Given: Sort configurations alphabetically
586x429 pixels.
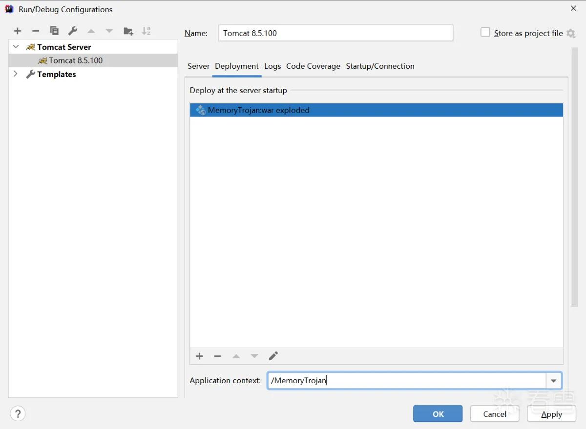Looking at the screenshot, I should pyautogui.click(x=146, y=31).
